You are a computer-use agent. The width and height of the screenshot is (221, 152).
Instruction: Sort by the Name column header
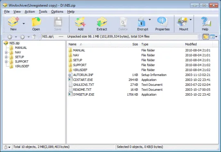[89, 44]
